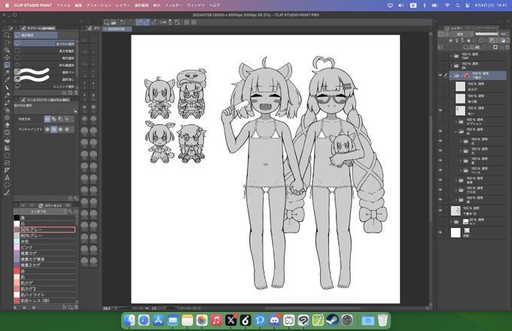Click Undo in the command bar
The image size is (512, 331).
[123, 22]
